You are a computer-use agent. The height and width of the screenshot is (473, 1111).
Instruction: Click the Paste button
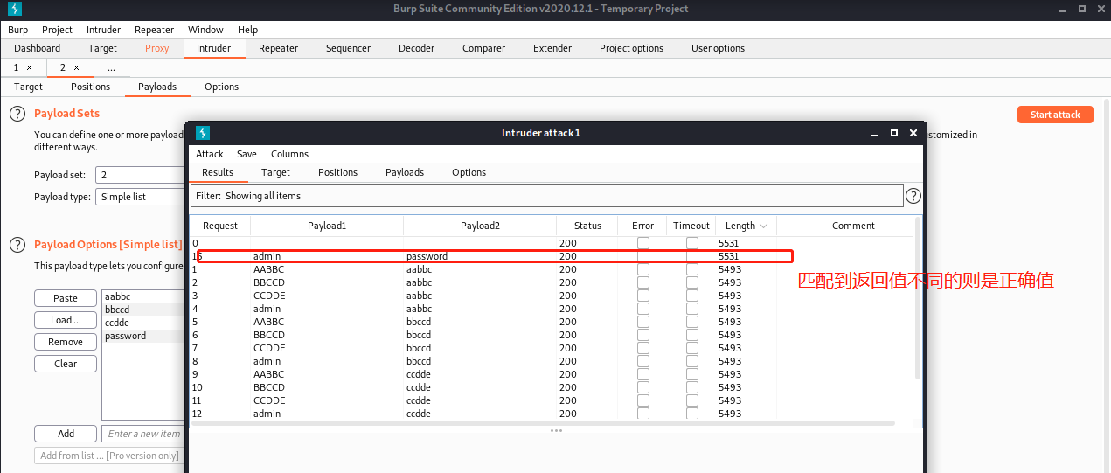coord(66,298)
